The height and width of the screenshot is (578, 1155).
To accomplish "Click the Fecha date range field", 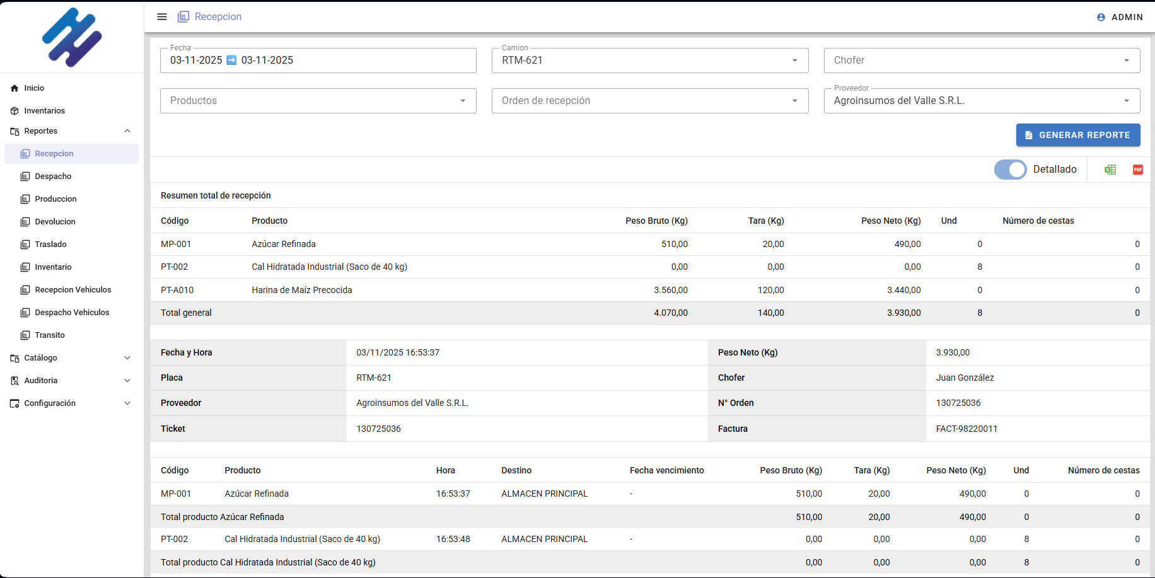I will pos(318,61).
